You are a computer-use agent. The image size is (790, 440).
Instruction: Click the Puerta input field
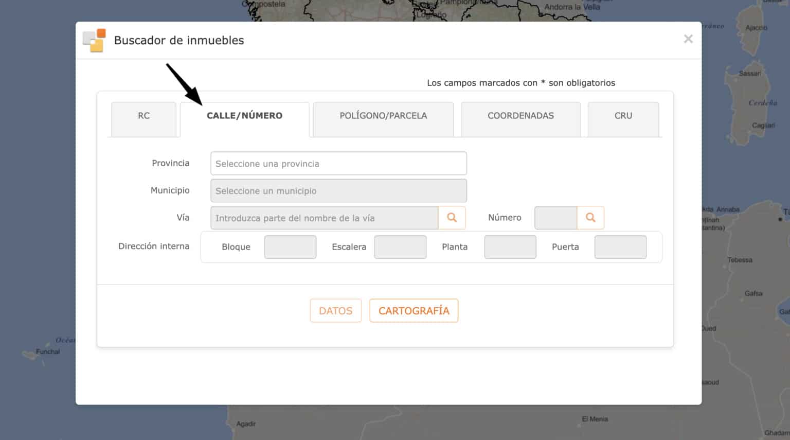pos(620,247)
